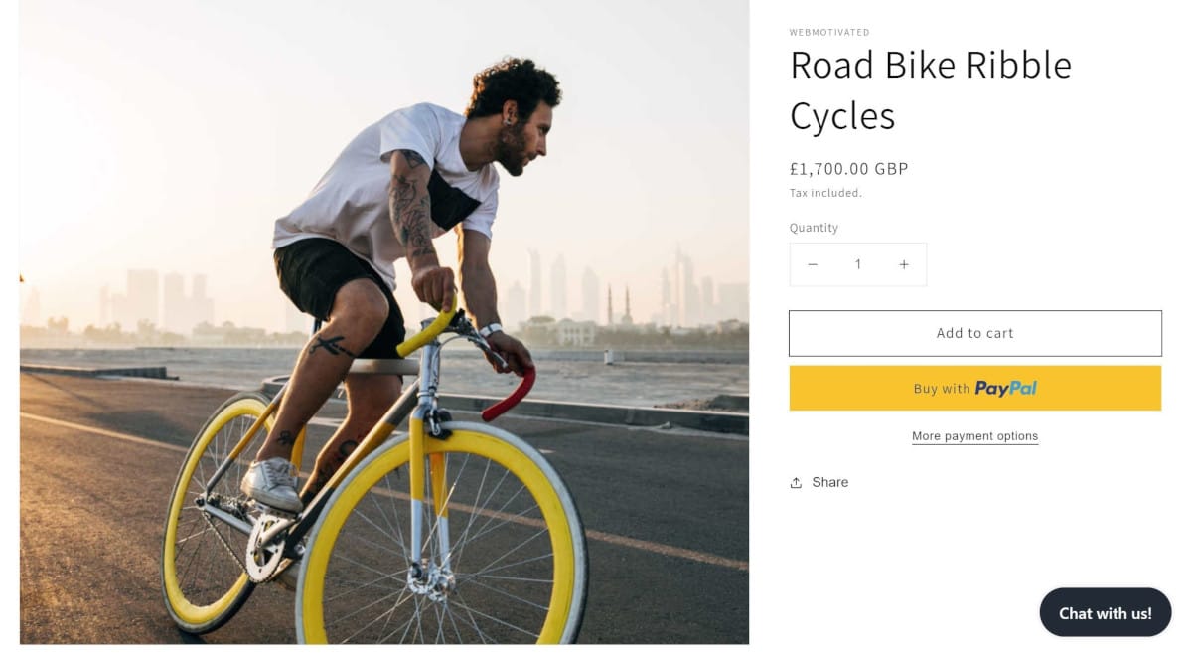Click the Share upload arrow icon
This screenshot has height=659, width=1192.
796,483
